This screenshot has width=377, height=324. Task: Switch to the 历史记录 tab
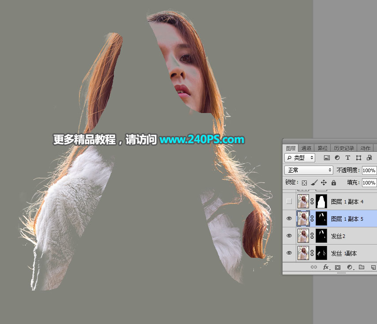pos(344,148)
